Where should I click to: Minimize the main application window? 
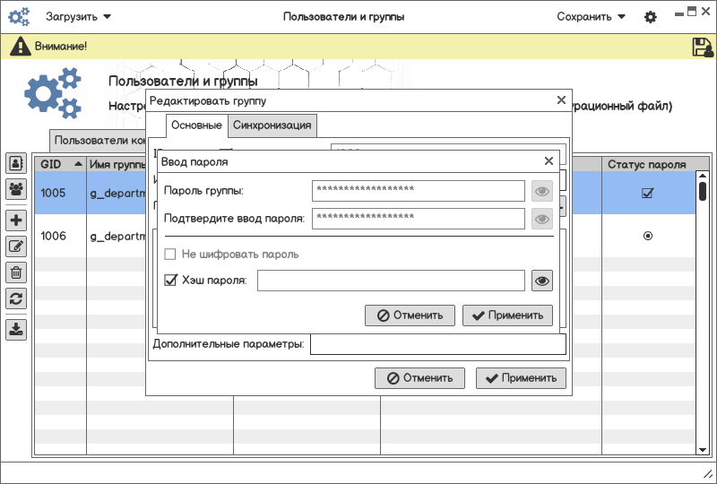click(679, 14)
